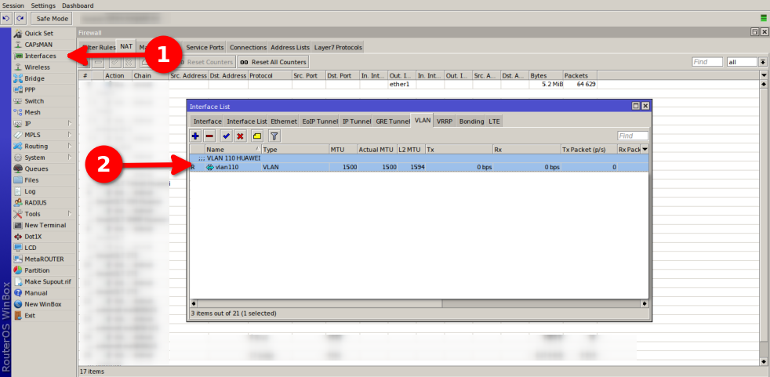Click the yellow Comment icon
The height and width of the screenshot is (377, 770).
[x=257, y=136]
